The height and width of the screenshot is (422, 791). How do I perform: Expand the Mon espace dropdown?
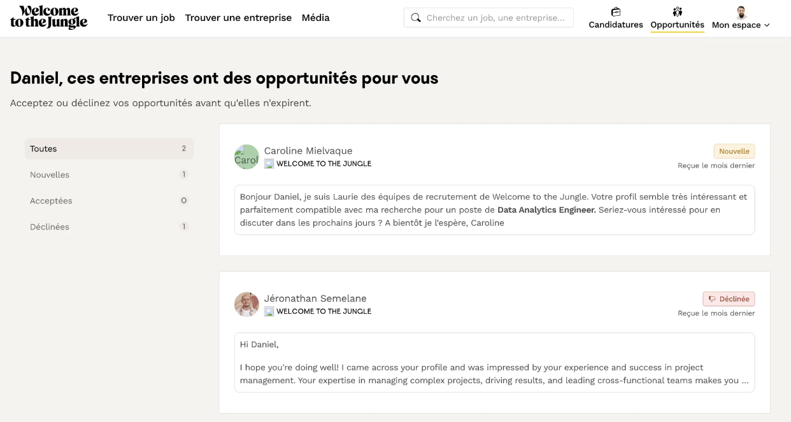[741, 25]
